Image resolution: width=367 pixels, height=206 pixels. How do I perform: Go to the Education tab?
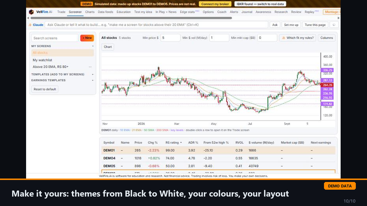click(124, 12)
